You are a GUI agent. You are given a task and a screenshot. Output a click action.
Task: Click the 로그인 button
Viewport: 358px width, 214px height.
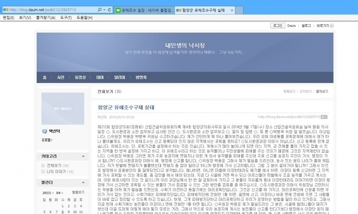point(277,26)
